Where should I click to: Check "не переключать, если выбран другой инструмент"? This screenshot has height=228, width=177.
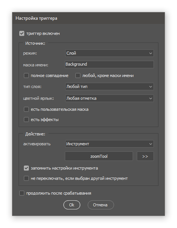pos(26,178)
